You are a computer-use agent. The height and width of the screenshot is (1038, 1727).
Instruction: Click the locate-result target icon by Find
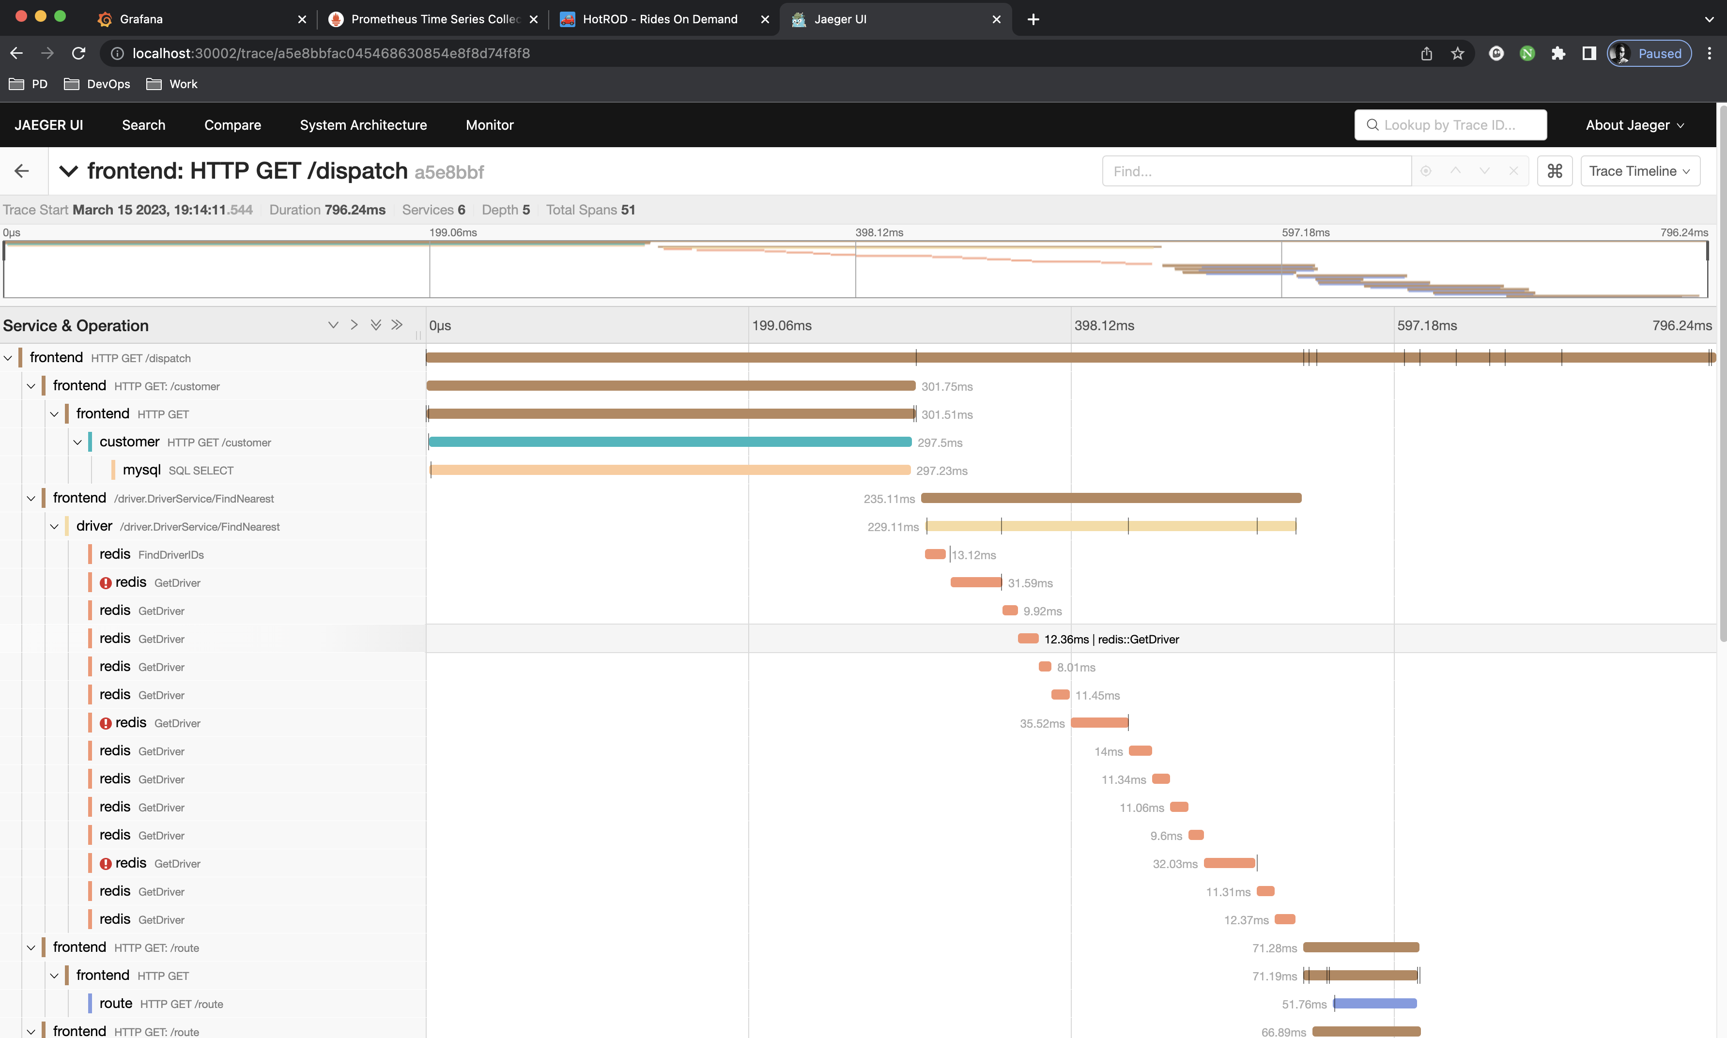coord(1426,171)
